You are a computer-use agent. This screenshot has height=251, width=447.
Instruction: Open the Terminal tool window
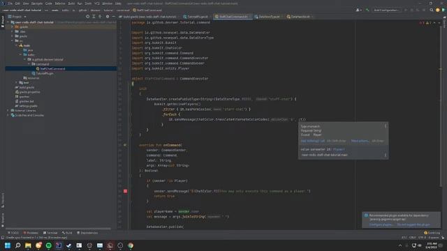(50, 233)
